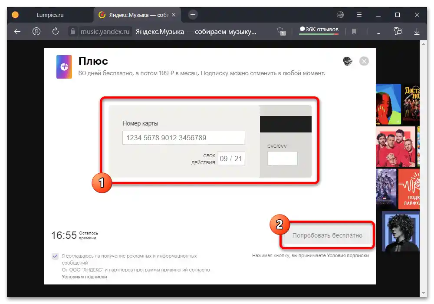Open the red-haired woman album thumbnail
434x304 pixels.
tap(388, 104)
